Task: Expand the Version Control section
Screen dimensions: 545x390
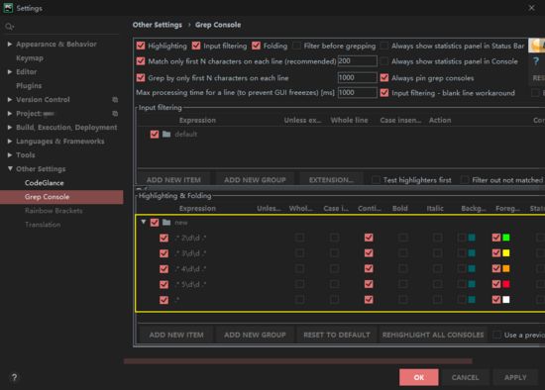Action: (10, 100)
